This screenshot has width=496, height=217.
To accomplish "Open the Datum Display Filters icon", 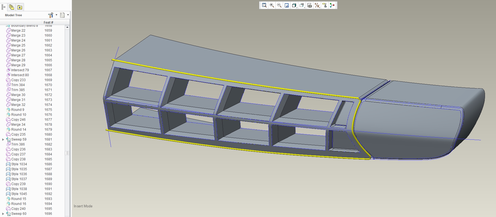I will pyautogui.click(x=317, y=5).
